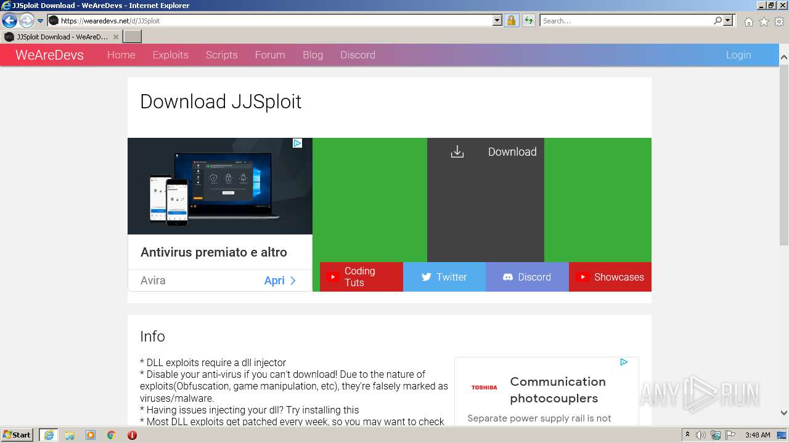The height and width of the screenshot is (443, 789).
Task: Click the magnifier search icon
Action: (718, 20)
